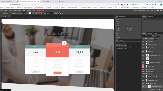Click the Warp button
163x91 pixels.
click(x=56, y=13)
